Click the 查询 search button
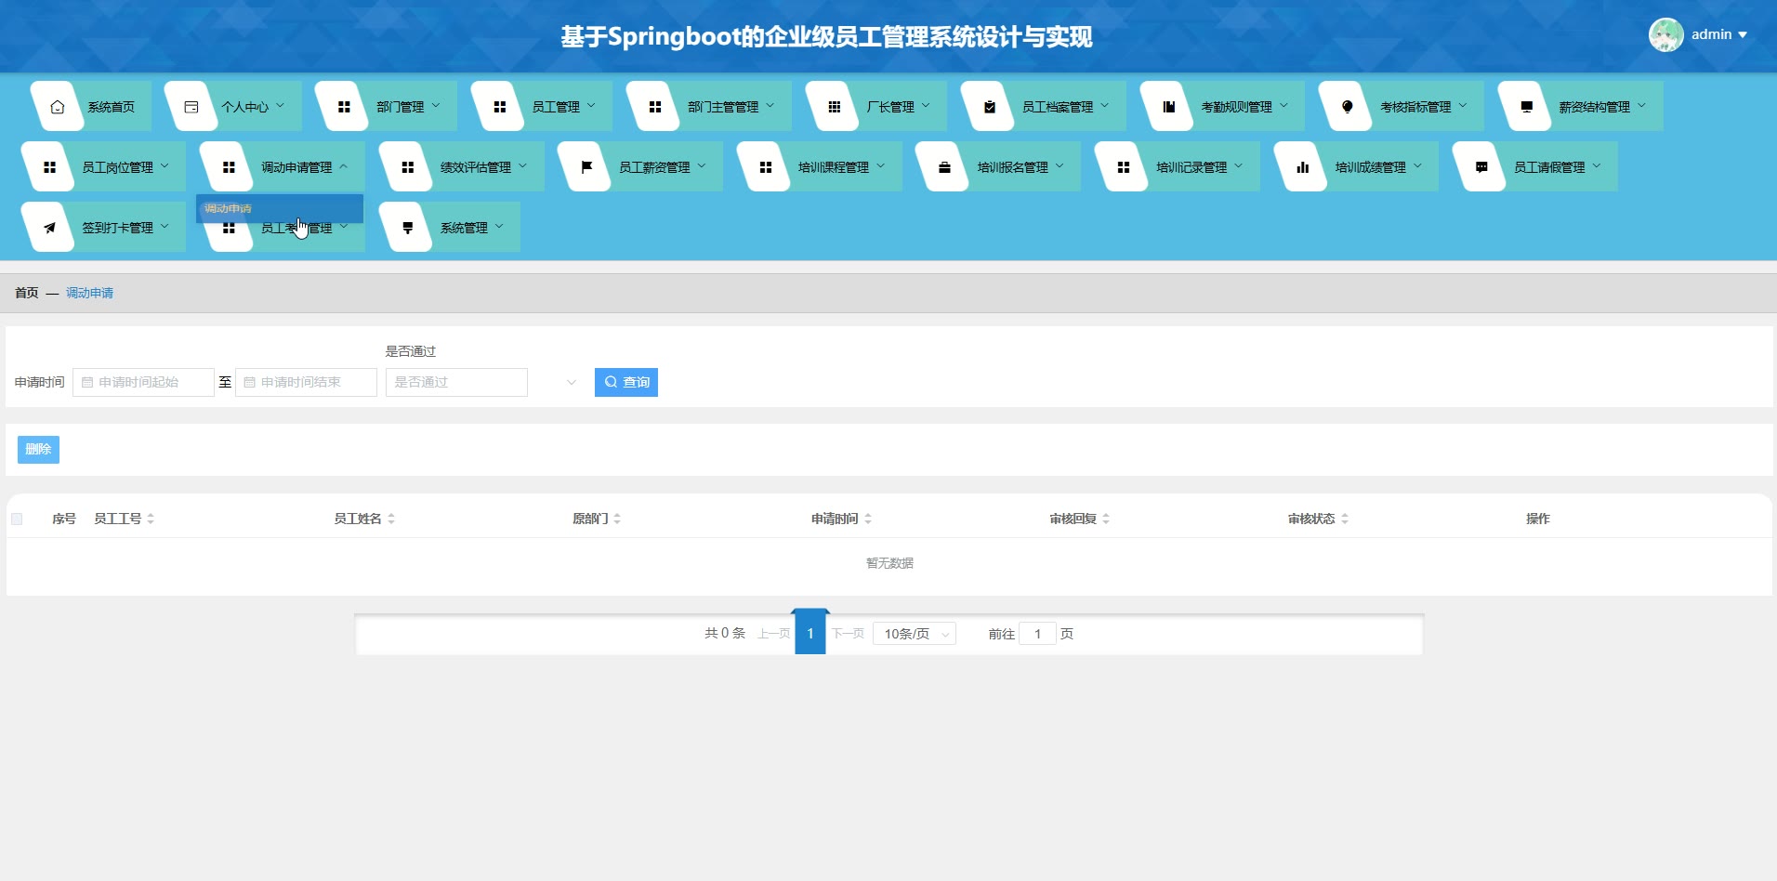Image resolution: width=1777 pixels, height=881 pixels. pos(625,382)
